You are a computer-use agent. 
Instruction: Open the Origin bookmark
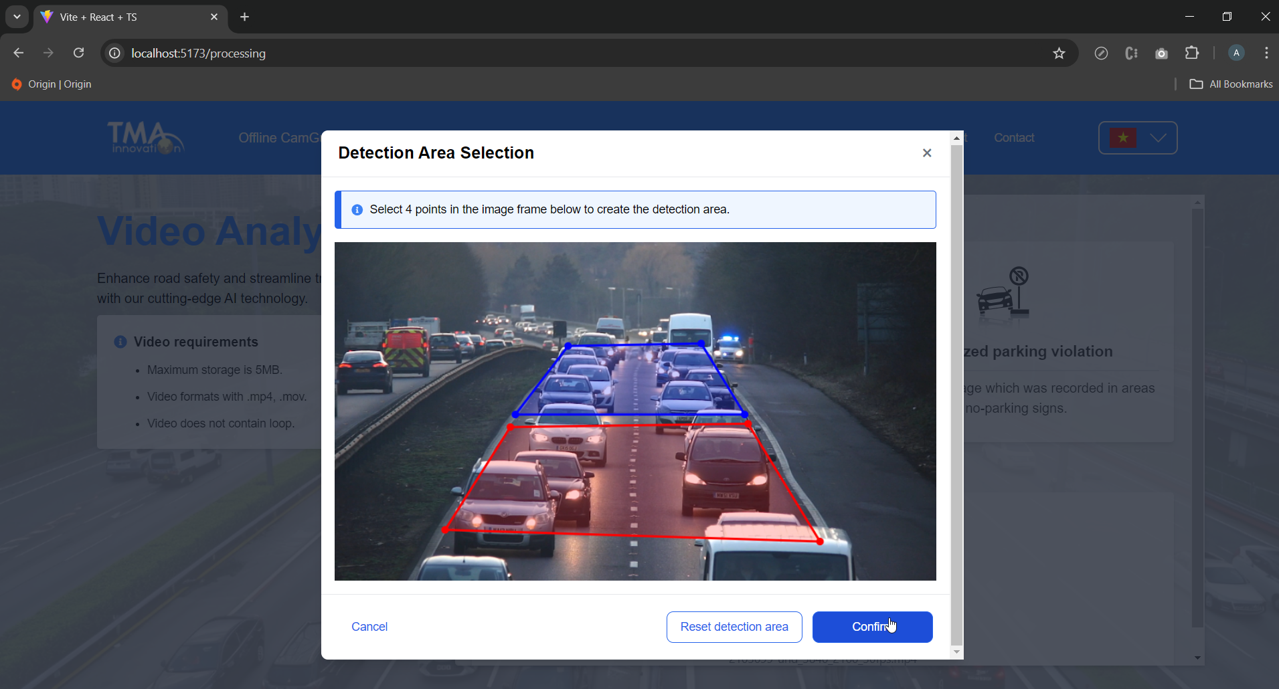coord(52,84)
